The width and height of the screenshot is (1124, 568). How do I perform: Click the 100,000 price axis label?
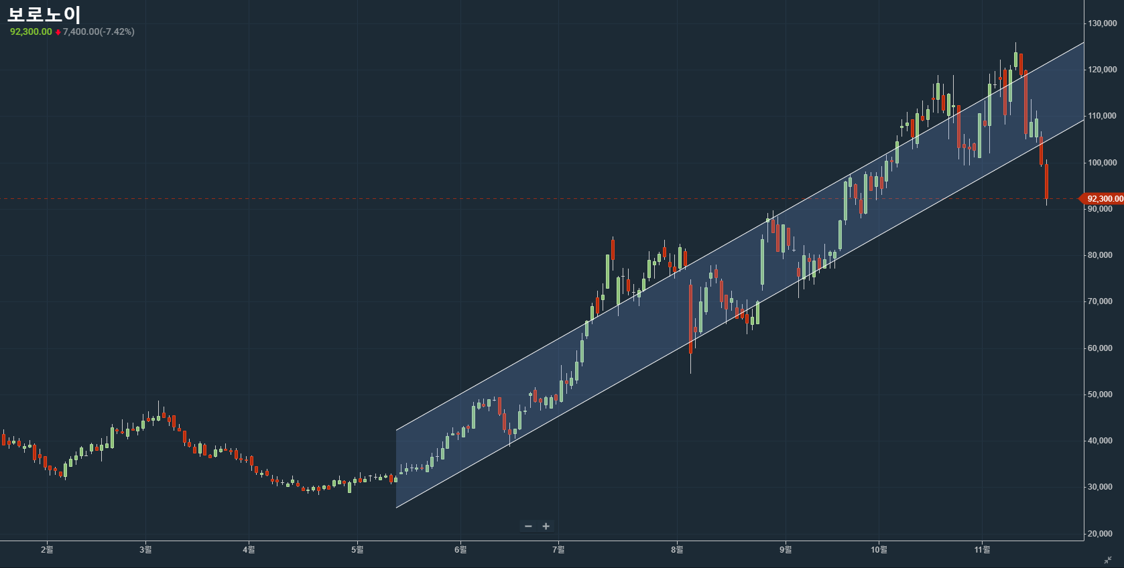click(x=1102, y=163)
